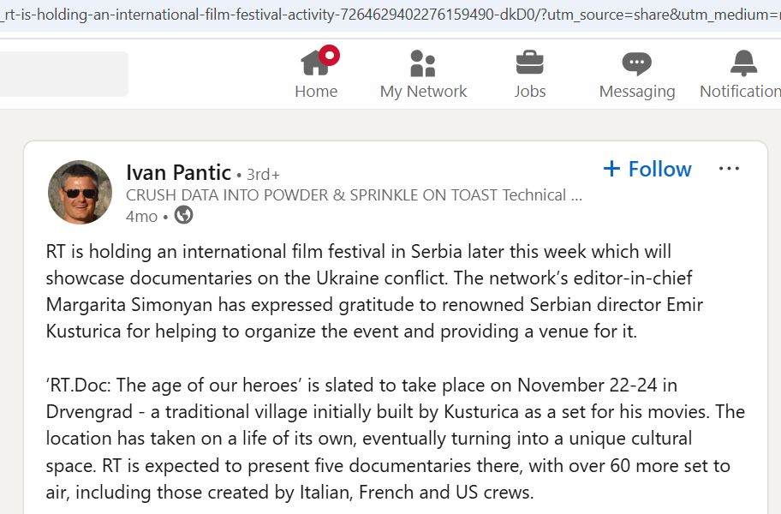
Task: Open the three-dot post options menu
Action: 729,169
